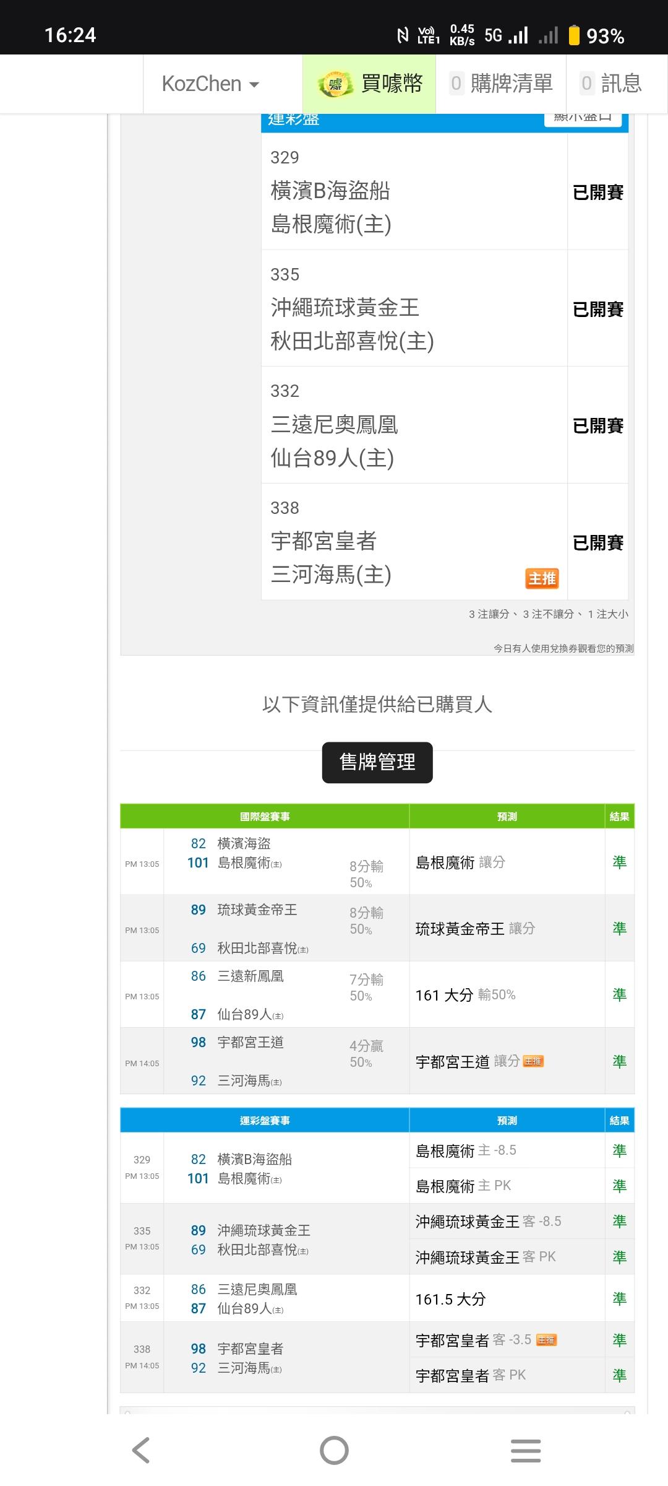The image size is (668, 1486).
Task: Tap the NFC icon in status bar
Action: coord(403,35)
